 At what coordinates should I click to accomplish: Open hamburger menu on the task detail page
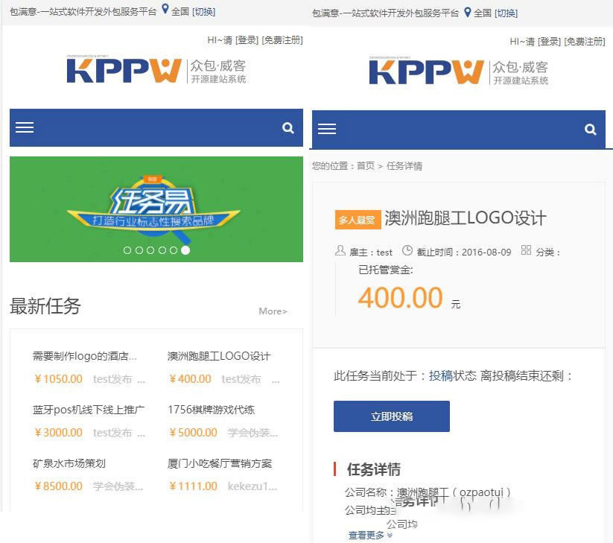point(327,129)
